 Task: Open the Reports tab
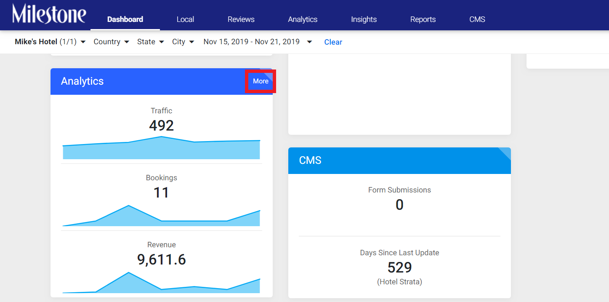coord(423,19)
